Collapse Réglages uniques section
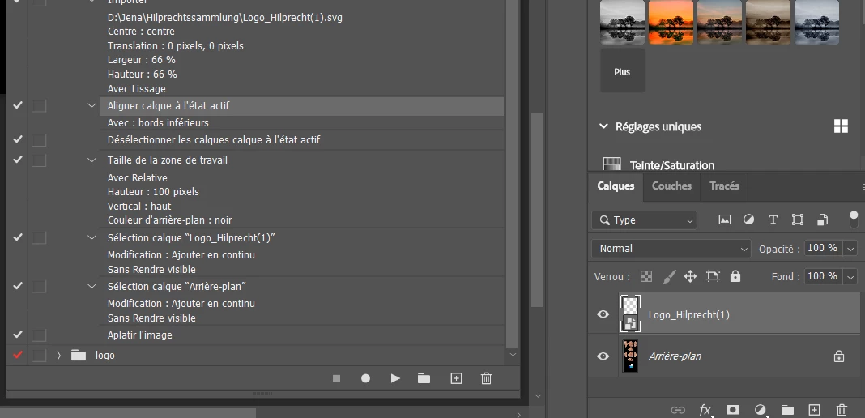865x418 pixels. coord(603,126)
